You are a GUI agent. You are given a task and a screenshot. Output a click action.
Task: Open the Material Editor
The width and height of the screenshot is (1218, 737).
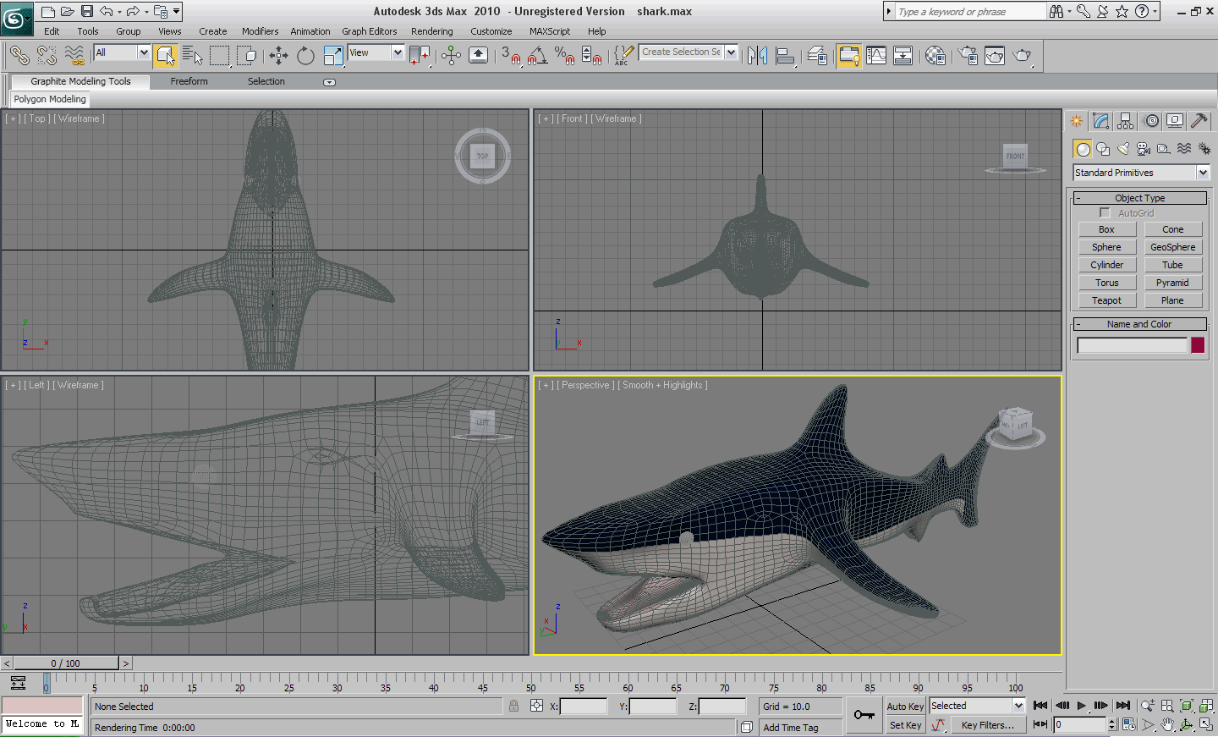pos(935,56)
